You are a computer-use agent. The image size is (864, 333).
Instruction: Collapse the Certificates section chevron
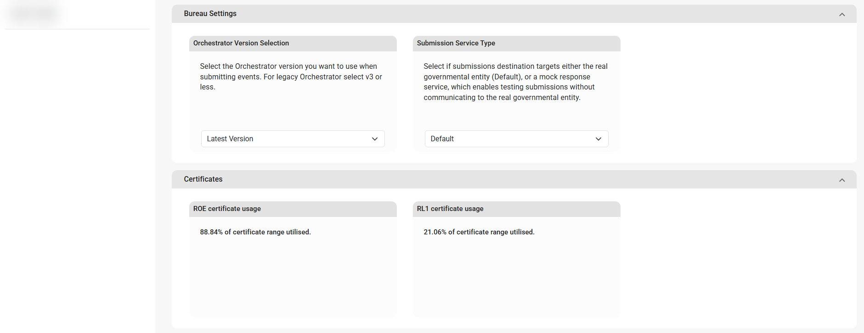(841, 180)
